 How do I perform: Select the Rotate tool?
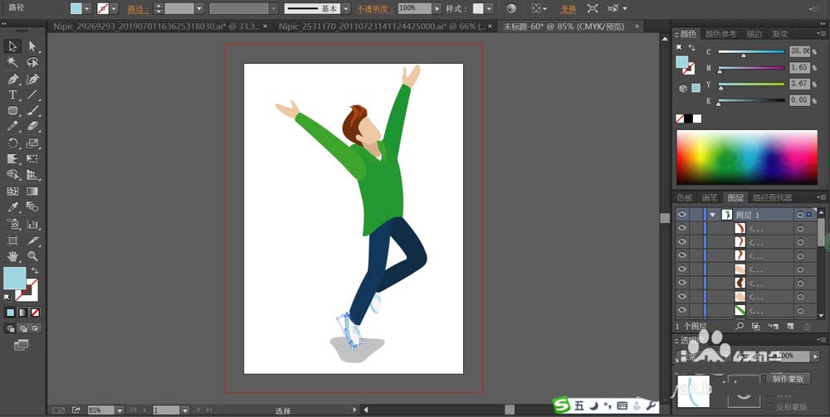pyautogui.click(x=13, y=143)
